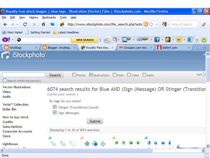Open the Bookmarks menu
The width and height of the screenshot is (210, 158).
[49, 17]
